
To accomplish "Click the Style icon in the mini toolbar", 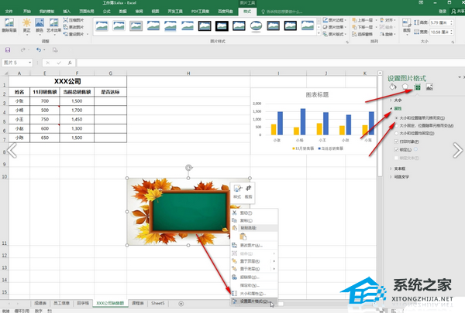I will click(x=237, y=192).
